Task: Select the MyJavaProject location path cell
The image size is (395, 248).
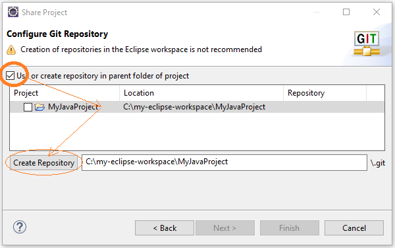Action: 194,107
